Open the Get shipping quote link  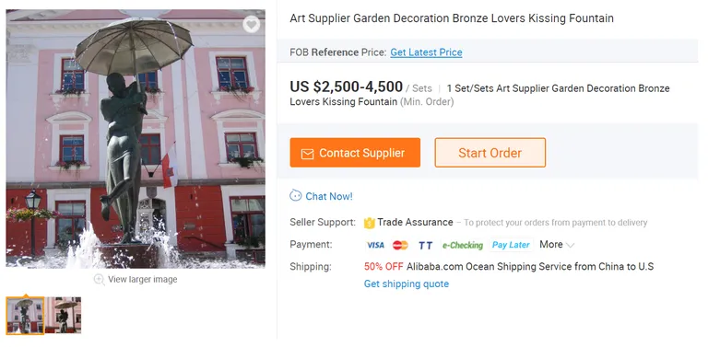click(407, 283)
